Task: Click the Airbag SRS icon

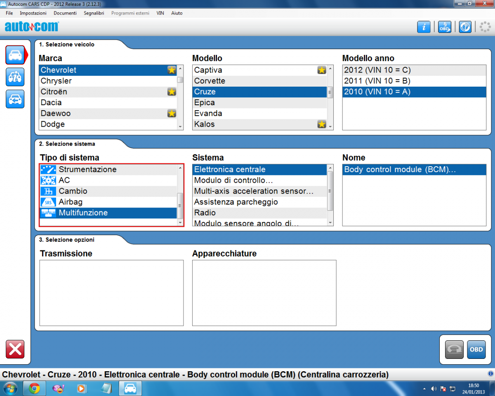Action: [49, 202]
